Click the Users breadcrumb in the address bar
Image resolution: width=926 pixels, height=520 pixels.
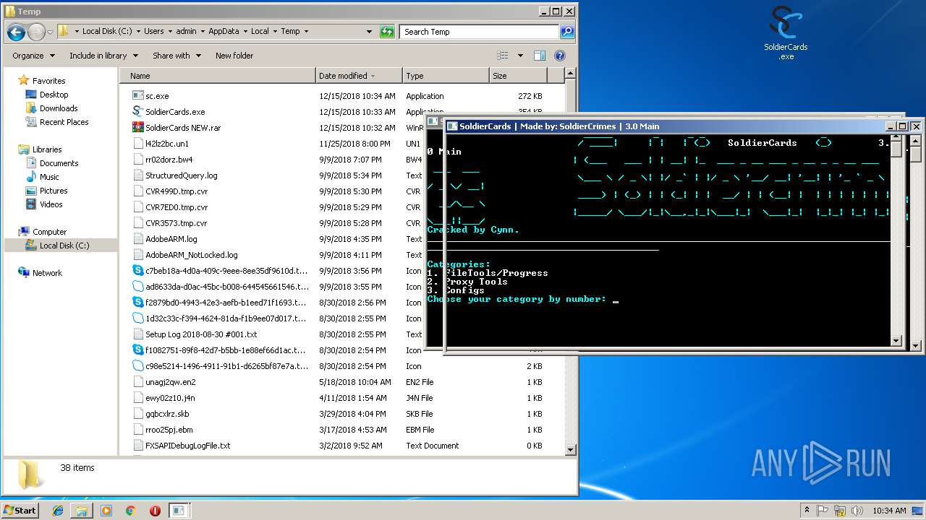154,31
